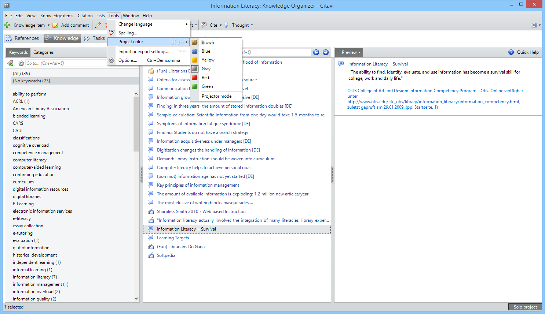Select Information Literacy = Survival item

[237, 229]
